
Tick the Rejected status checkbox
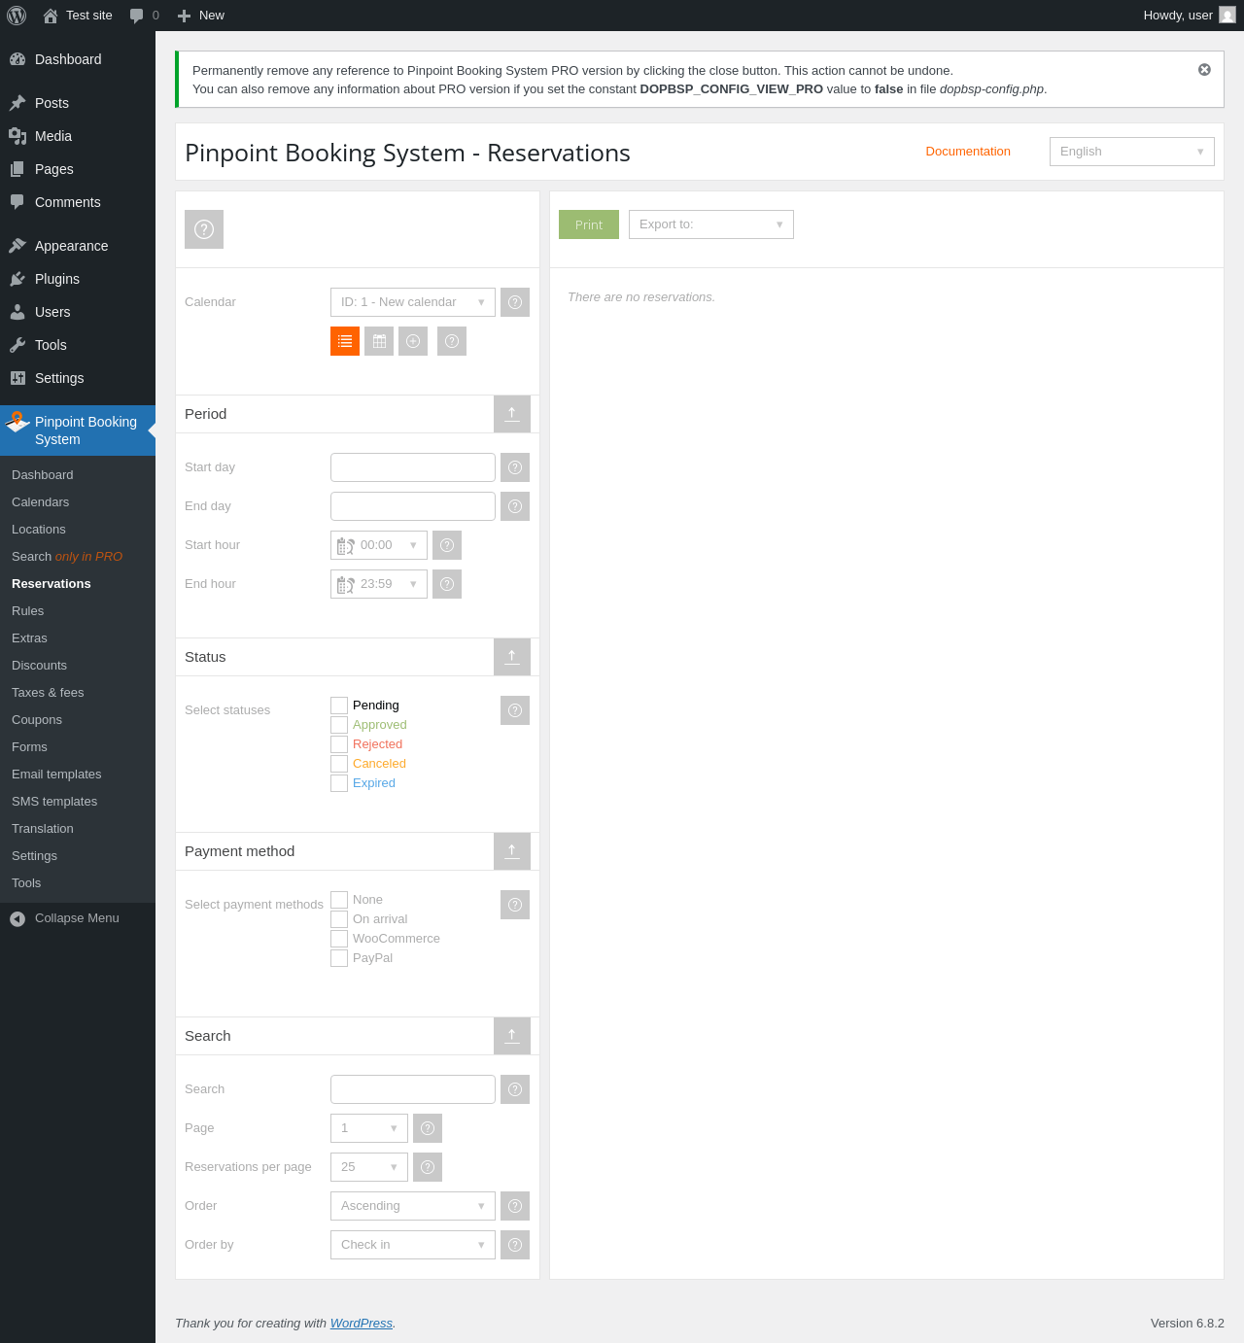(x=339, y=744)
